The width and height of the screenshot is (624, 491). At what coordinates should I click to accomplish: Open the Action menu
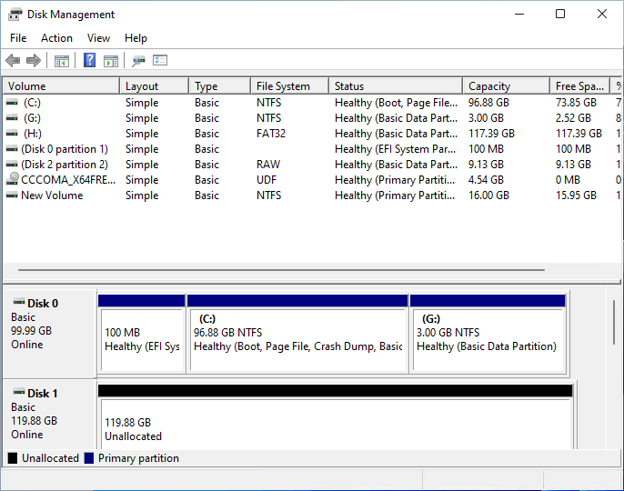[56, 38]
